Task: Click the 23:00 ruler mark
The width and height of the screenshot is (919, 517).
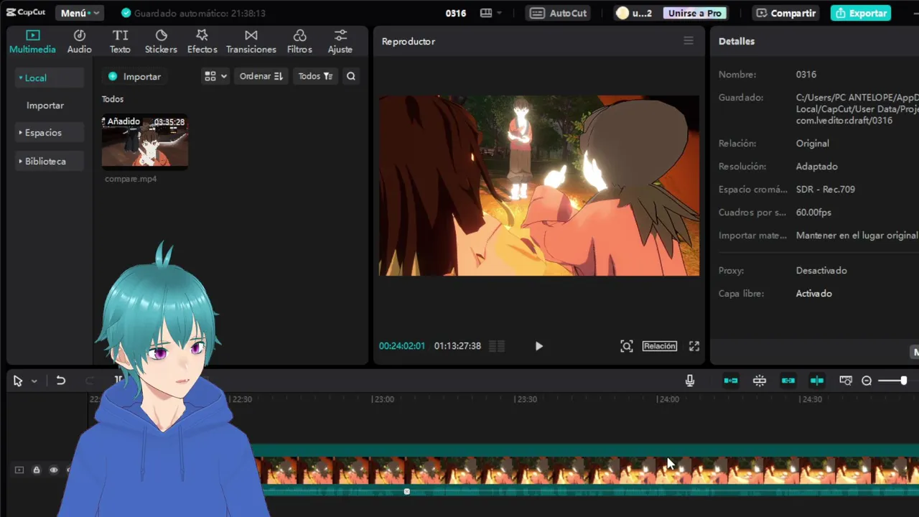Action: click(383, 399)
